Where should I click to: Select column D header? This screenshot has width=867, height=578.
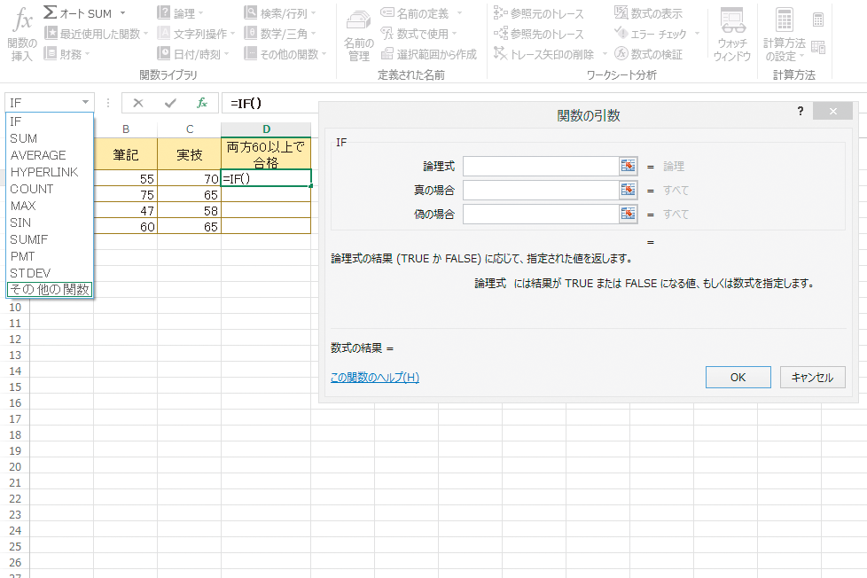click(267, 129)
